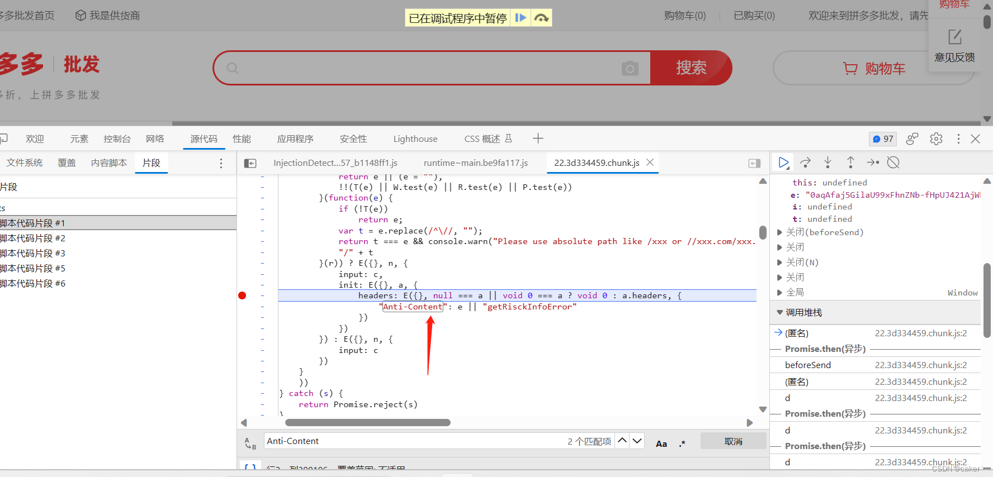This screenshot has width=993, height=477.
Task: Expand the 全局 Window scope
Action: pyautogui.click(x=779, y=293)
